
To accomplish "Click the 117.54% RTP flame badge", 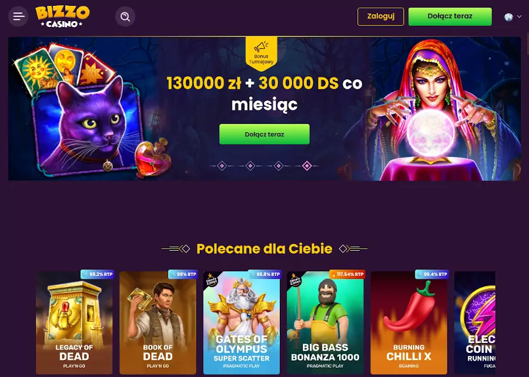I will coord(347,274).
